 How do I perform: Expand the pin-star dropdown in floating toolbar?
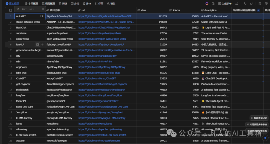point(24,9)
